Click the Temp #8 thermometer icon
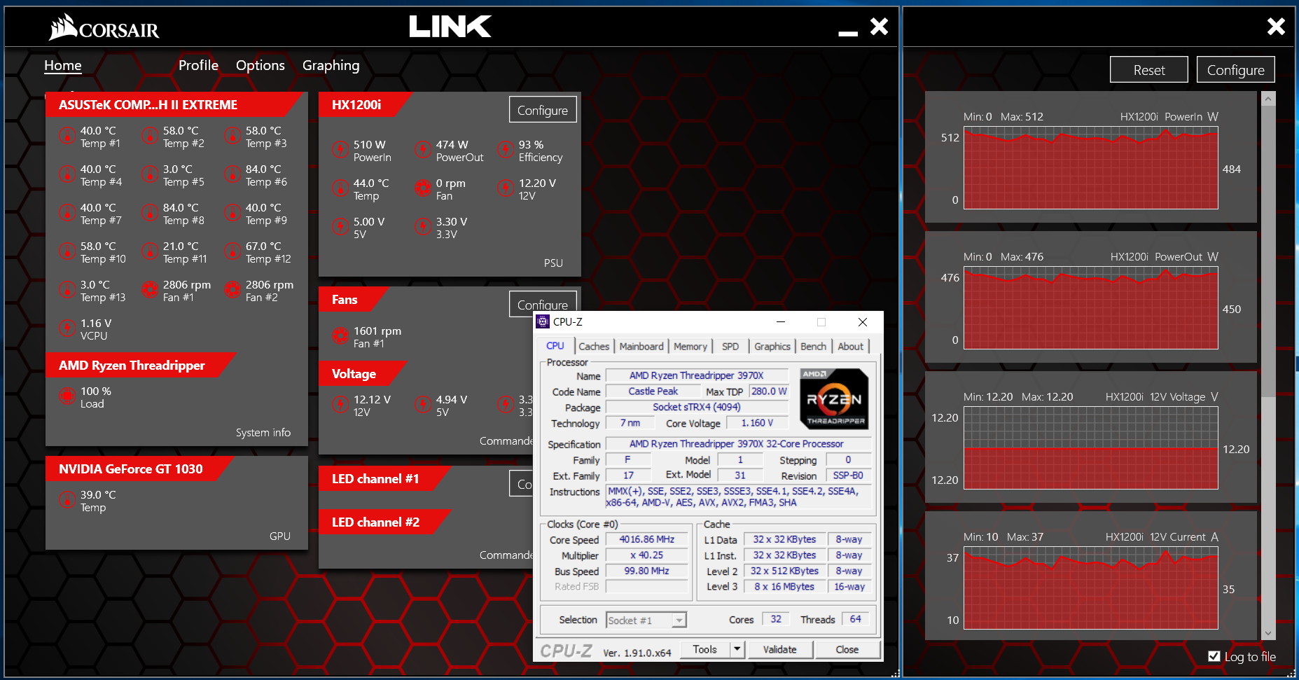 pos(150,213)
